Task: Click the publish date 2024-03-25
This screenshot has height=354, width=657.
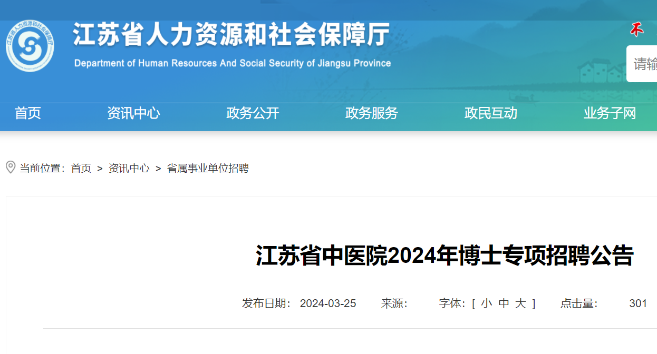Action: [x=328, y=303]
